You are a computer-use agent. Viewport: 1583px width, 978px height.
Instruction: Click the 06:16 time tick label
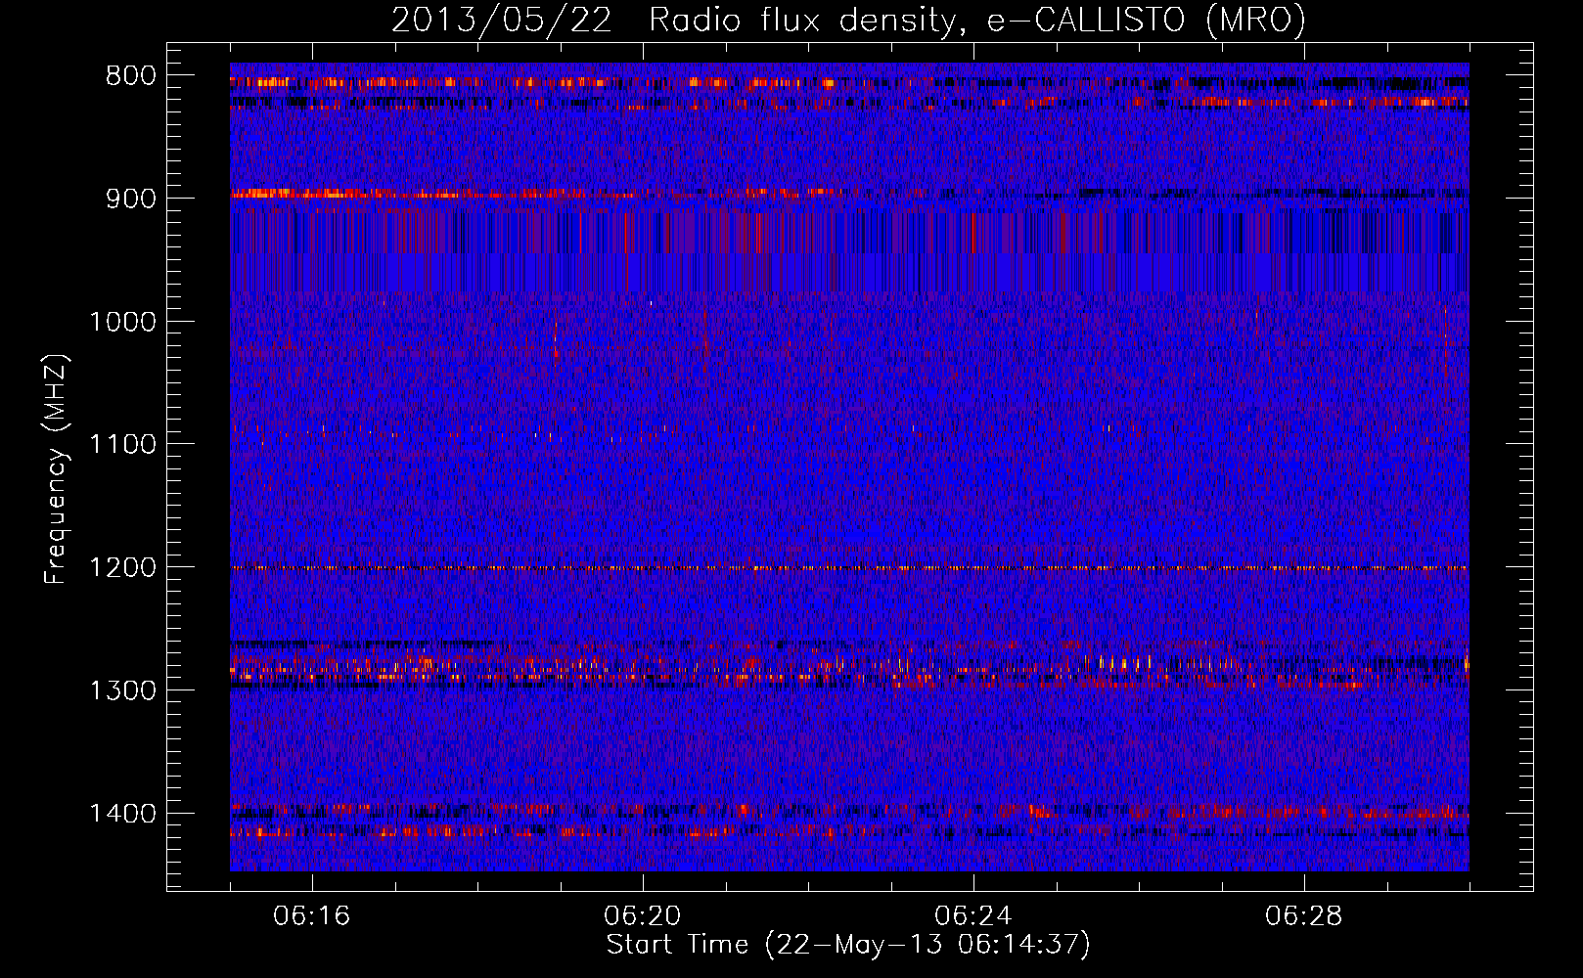coord(312,916)
